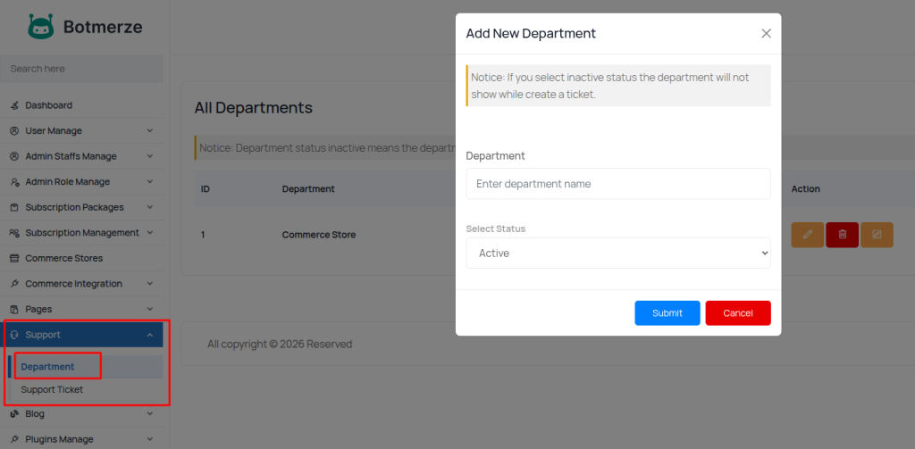915x449 pixels.
Task: Click the red trash delete icon
Action: tap(842, 235)
